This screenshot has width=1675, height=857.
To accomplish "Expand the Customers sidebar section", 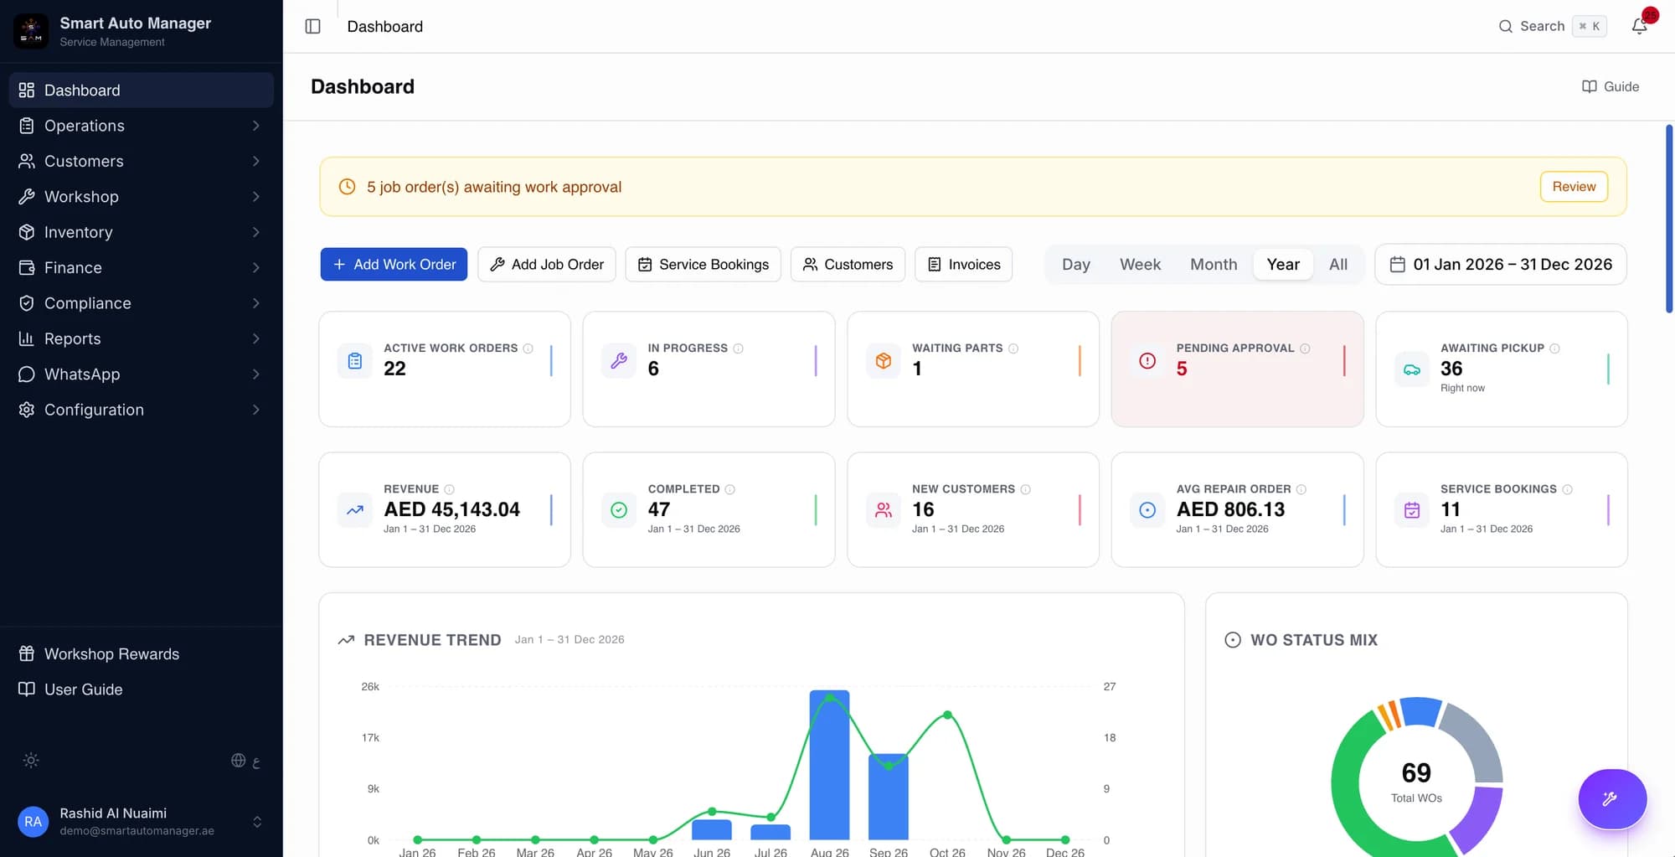I will pos(142,161).
